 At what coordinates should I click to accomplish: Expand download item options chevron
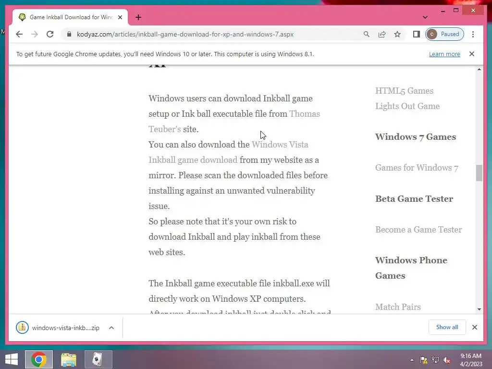(x=111, y=328)
